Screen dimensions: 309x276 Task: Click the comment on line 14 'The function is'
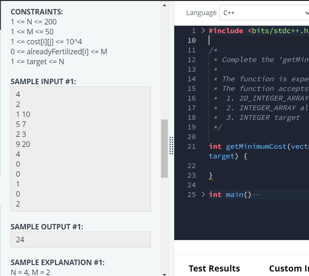[x=254, y=79]
